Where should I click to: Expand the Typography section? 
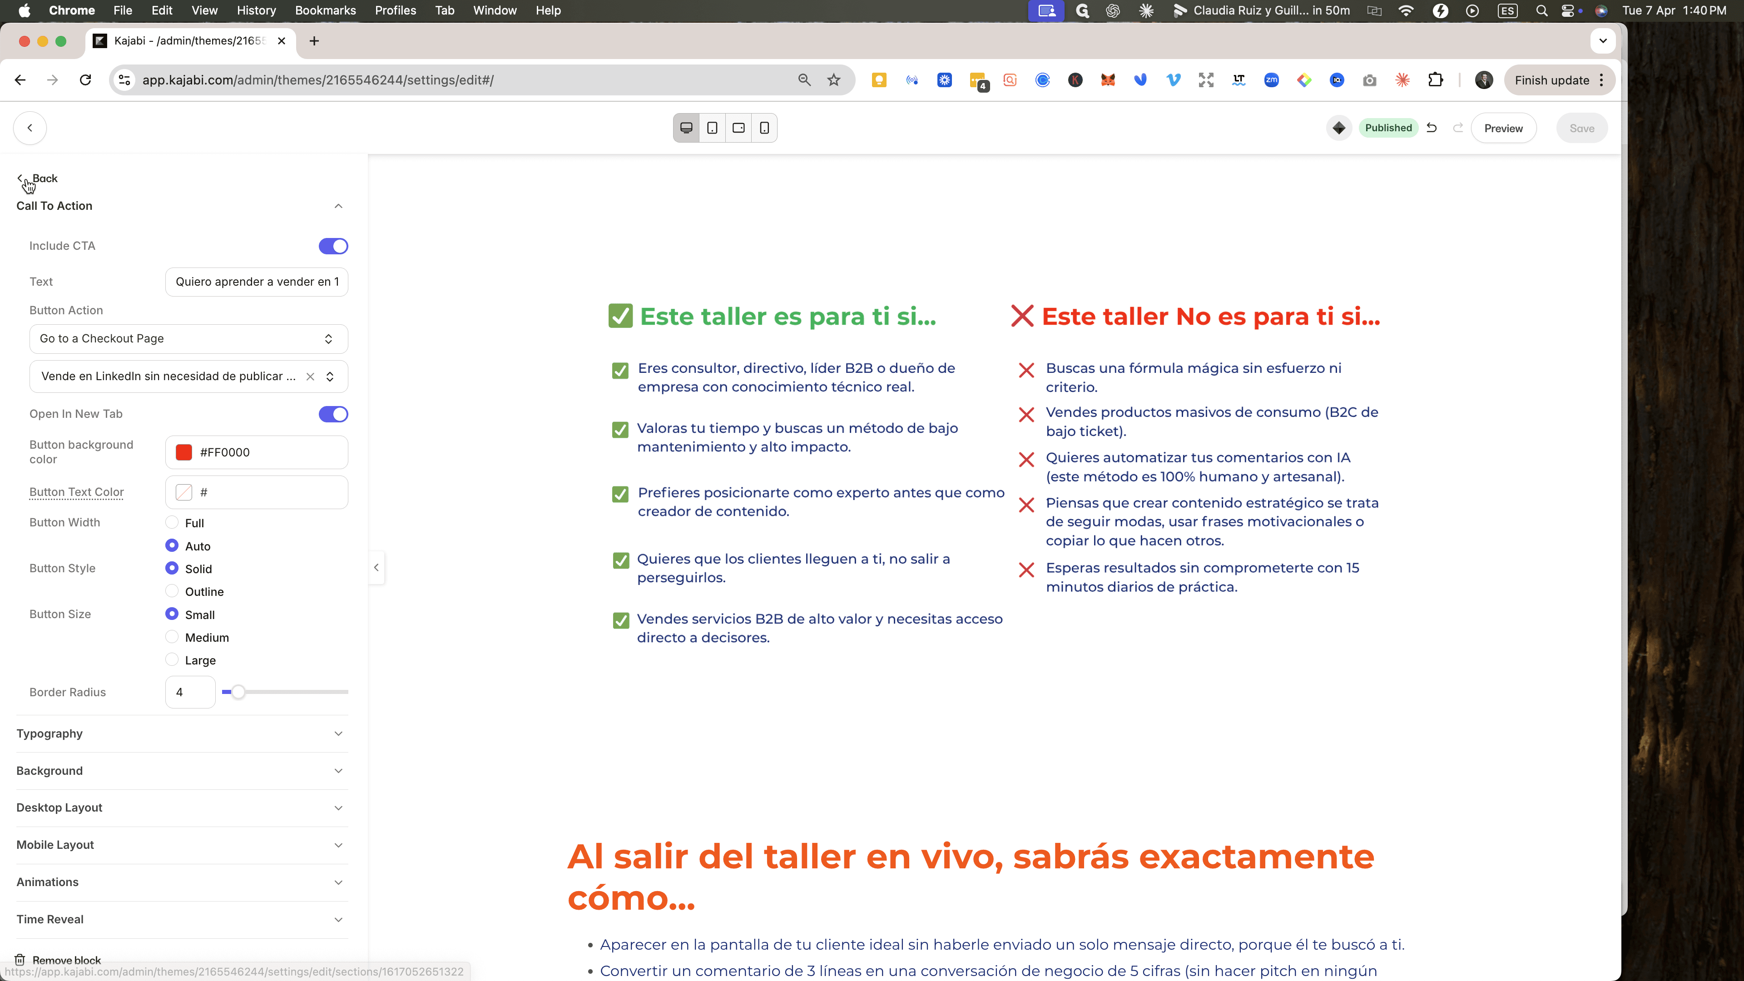(x=182, y=734)
